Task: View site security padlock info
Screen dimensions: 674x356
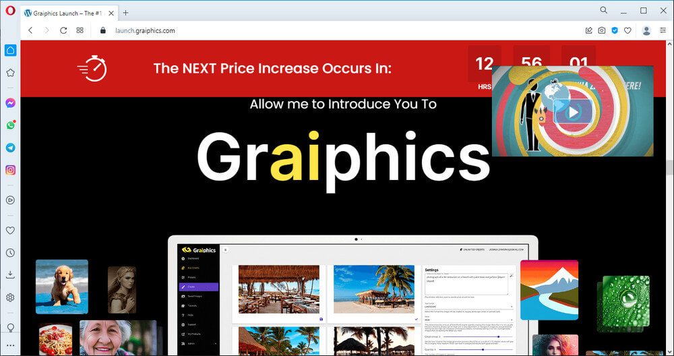Action: (102, 30)
